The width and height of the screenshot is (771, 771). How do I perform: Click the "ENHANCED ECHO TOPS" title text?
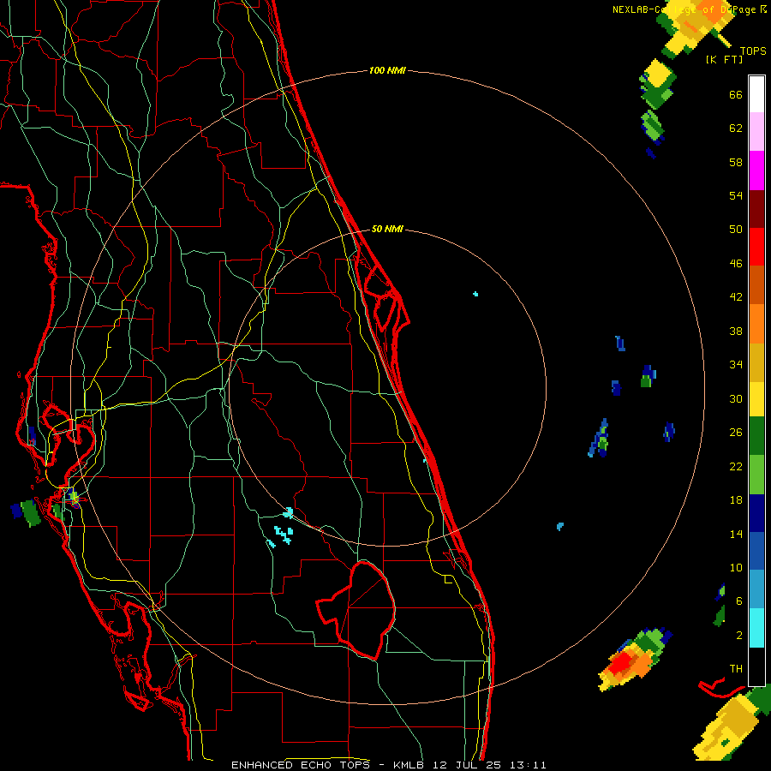coord(301,765)
